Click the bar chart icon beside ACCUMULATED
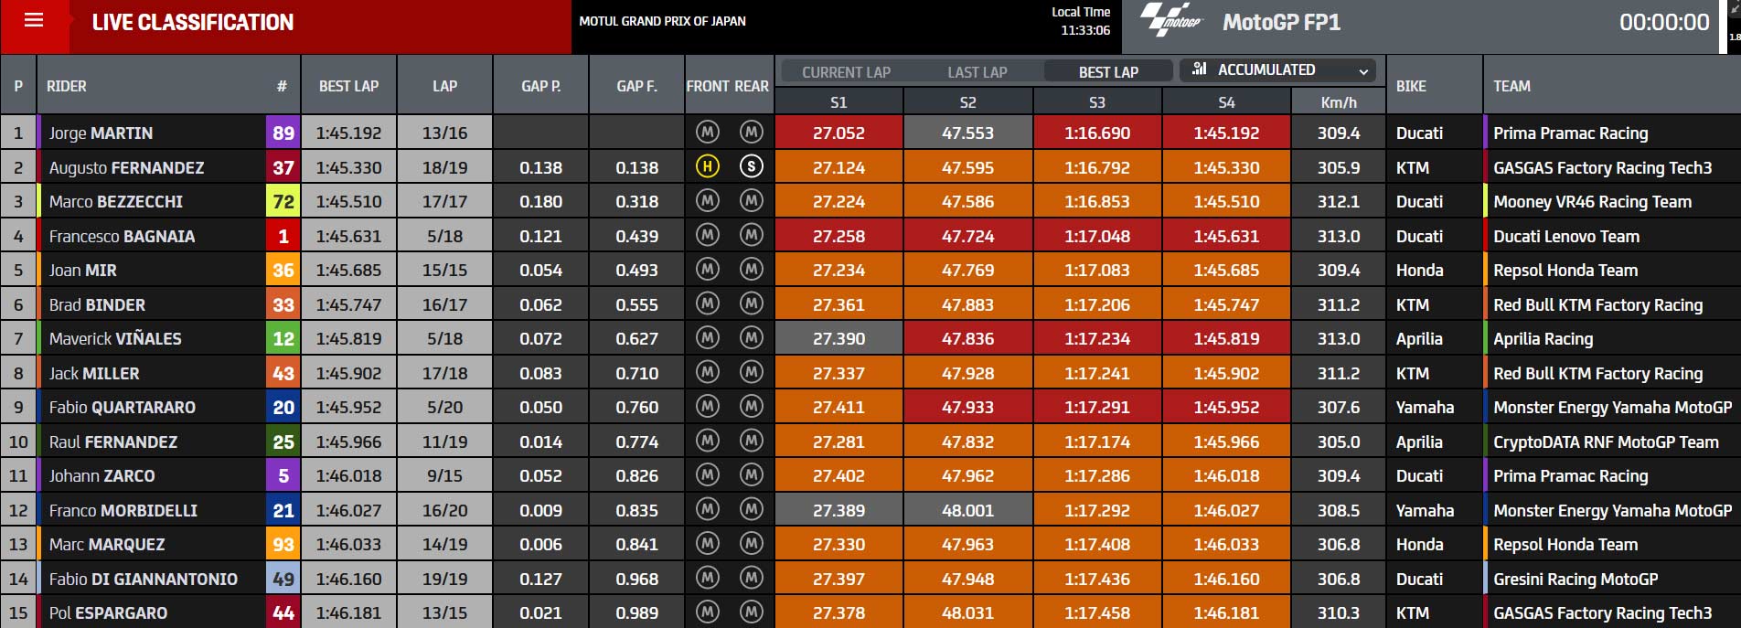The width and height of the screenshot is (1741, 628). pos(1200,69)
